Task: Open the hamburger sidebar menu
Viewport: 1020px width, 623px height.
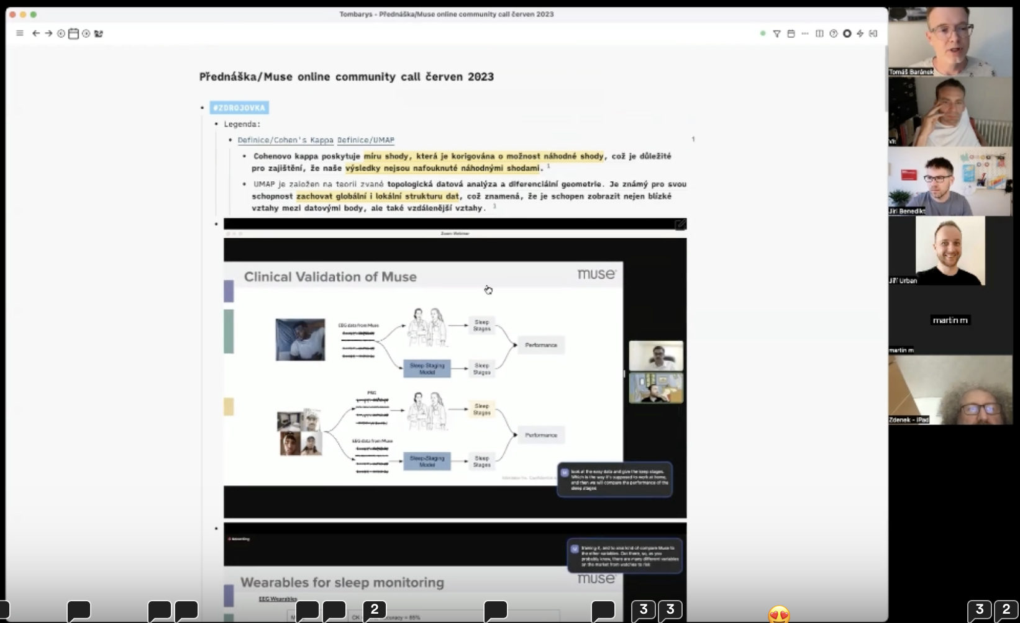Action: coord(20,34)
